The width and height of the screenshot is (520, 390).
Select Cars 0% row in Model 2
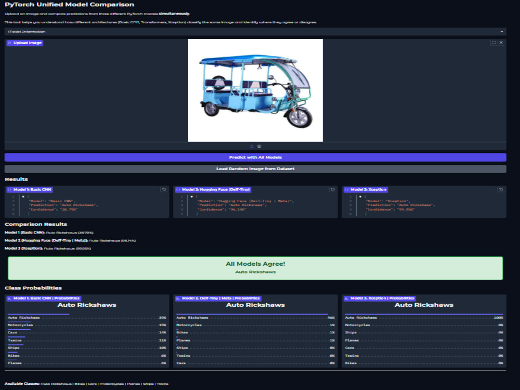(x=255, y=362)
